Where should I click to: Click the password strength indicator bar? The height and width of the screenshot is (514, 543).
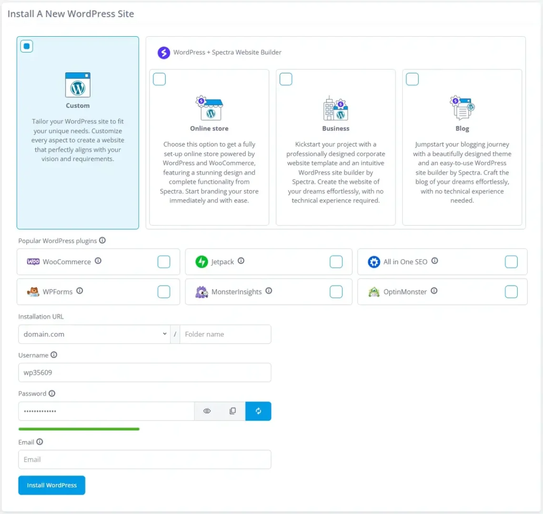(x=79, y=429)
